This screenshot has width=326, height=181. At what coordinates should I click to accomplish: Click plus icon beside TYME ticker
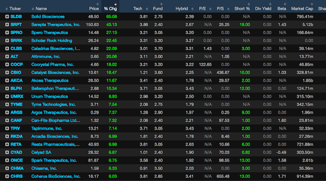[x=7, y=105]
